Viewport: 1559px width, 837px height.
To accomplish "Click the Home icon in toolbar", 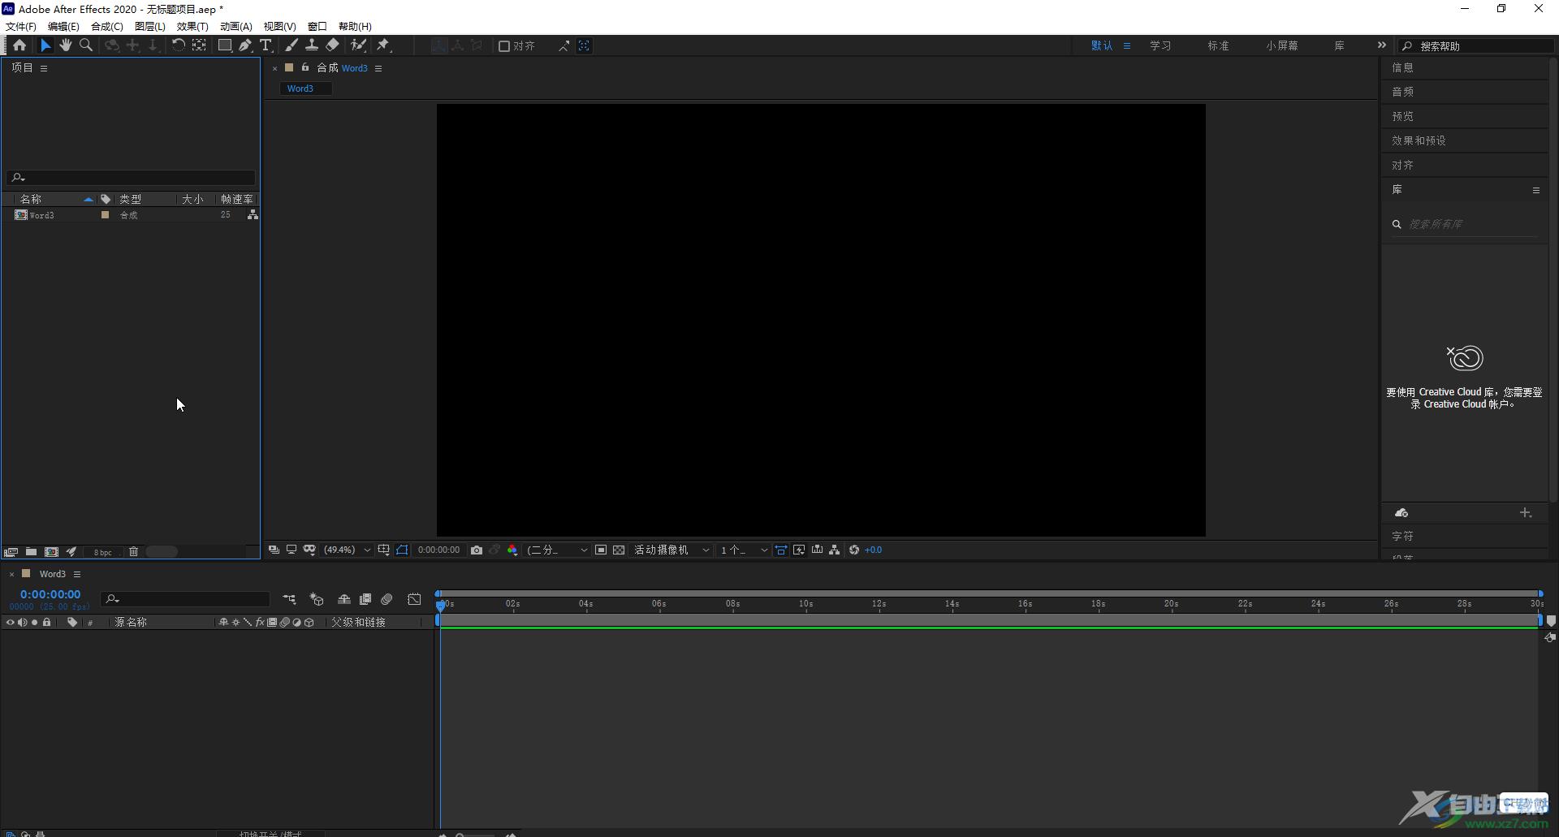I will click(x=19, y=45).
